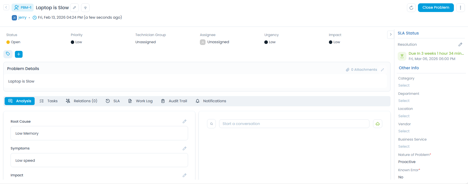Edit the SLA Resolution due date
Viewport: 468px width, 184px height.
460,44
